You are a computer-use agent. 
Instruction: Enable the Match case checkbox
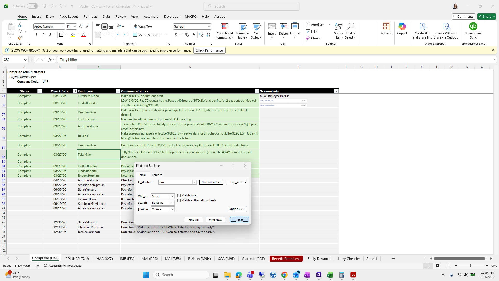[x=179, y=195]
